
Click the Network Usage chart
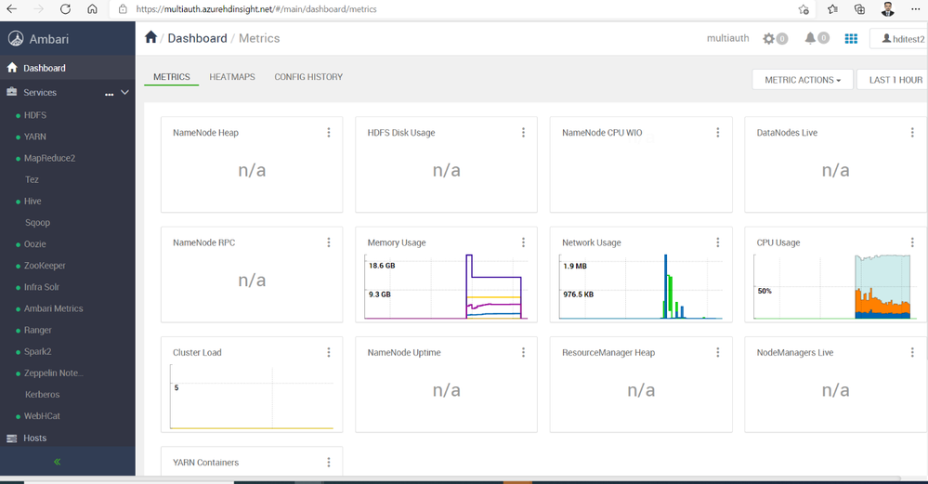coord(641,286)
